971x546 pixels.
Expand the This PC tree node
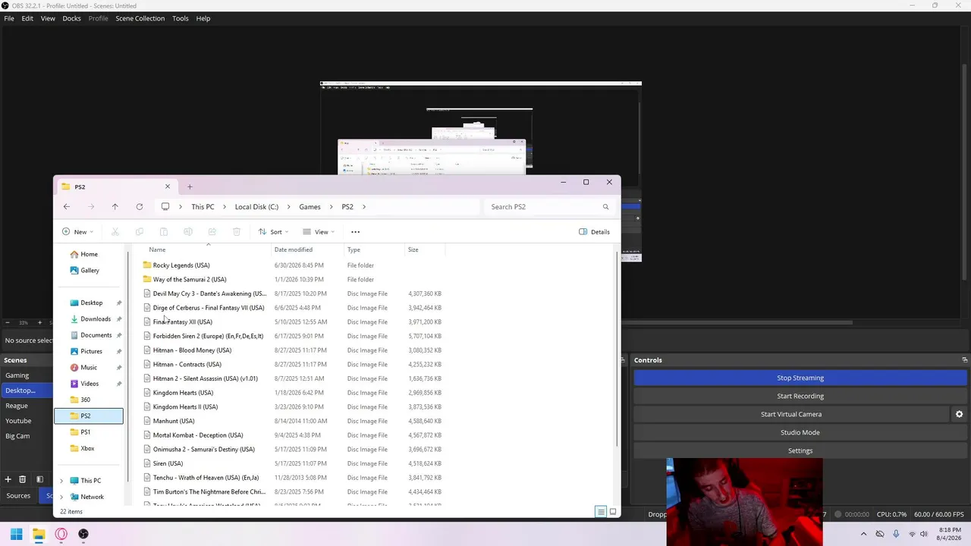[x=61, y=481]
